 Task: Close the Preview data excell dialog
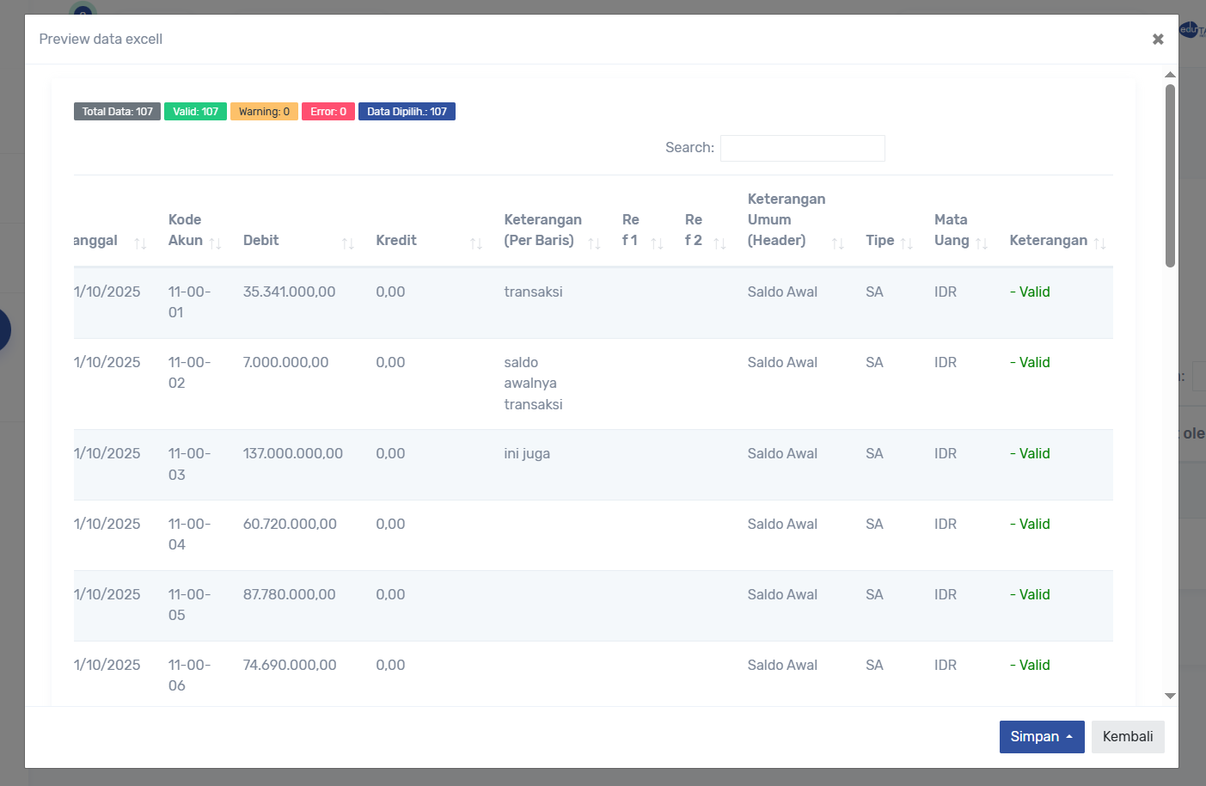(x=1158, y=40)
